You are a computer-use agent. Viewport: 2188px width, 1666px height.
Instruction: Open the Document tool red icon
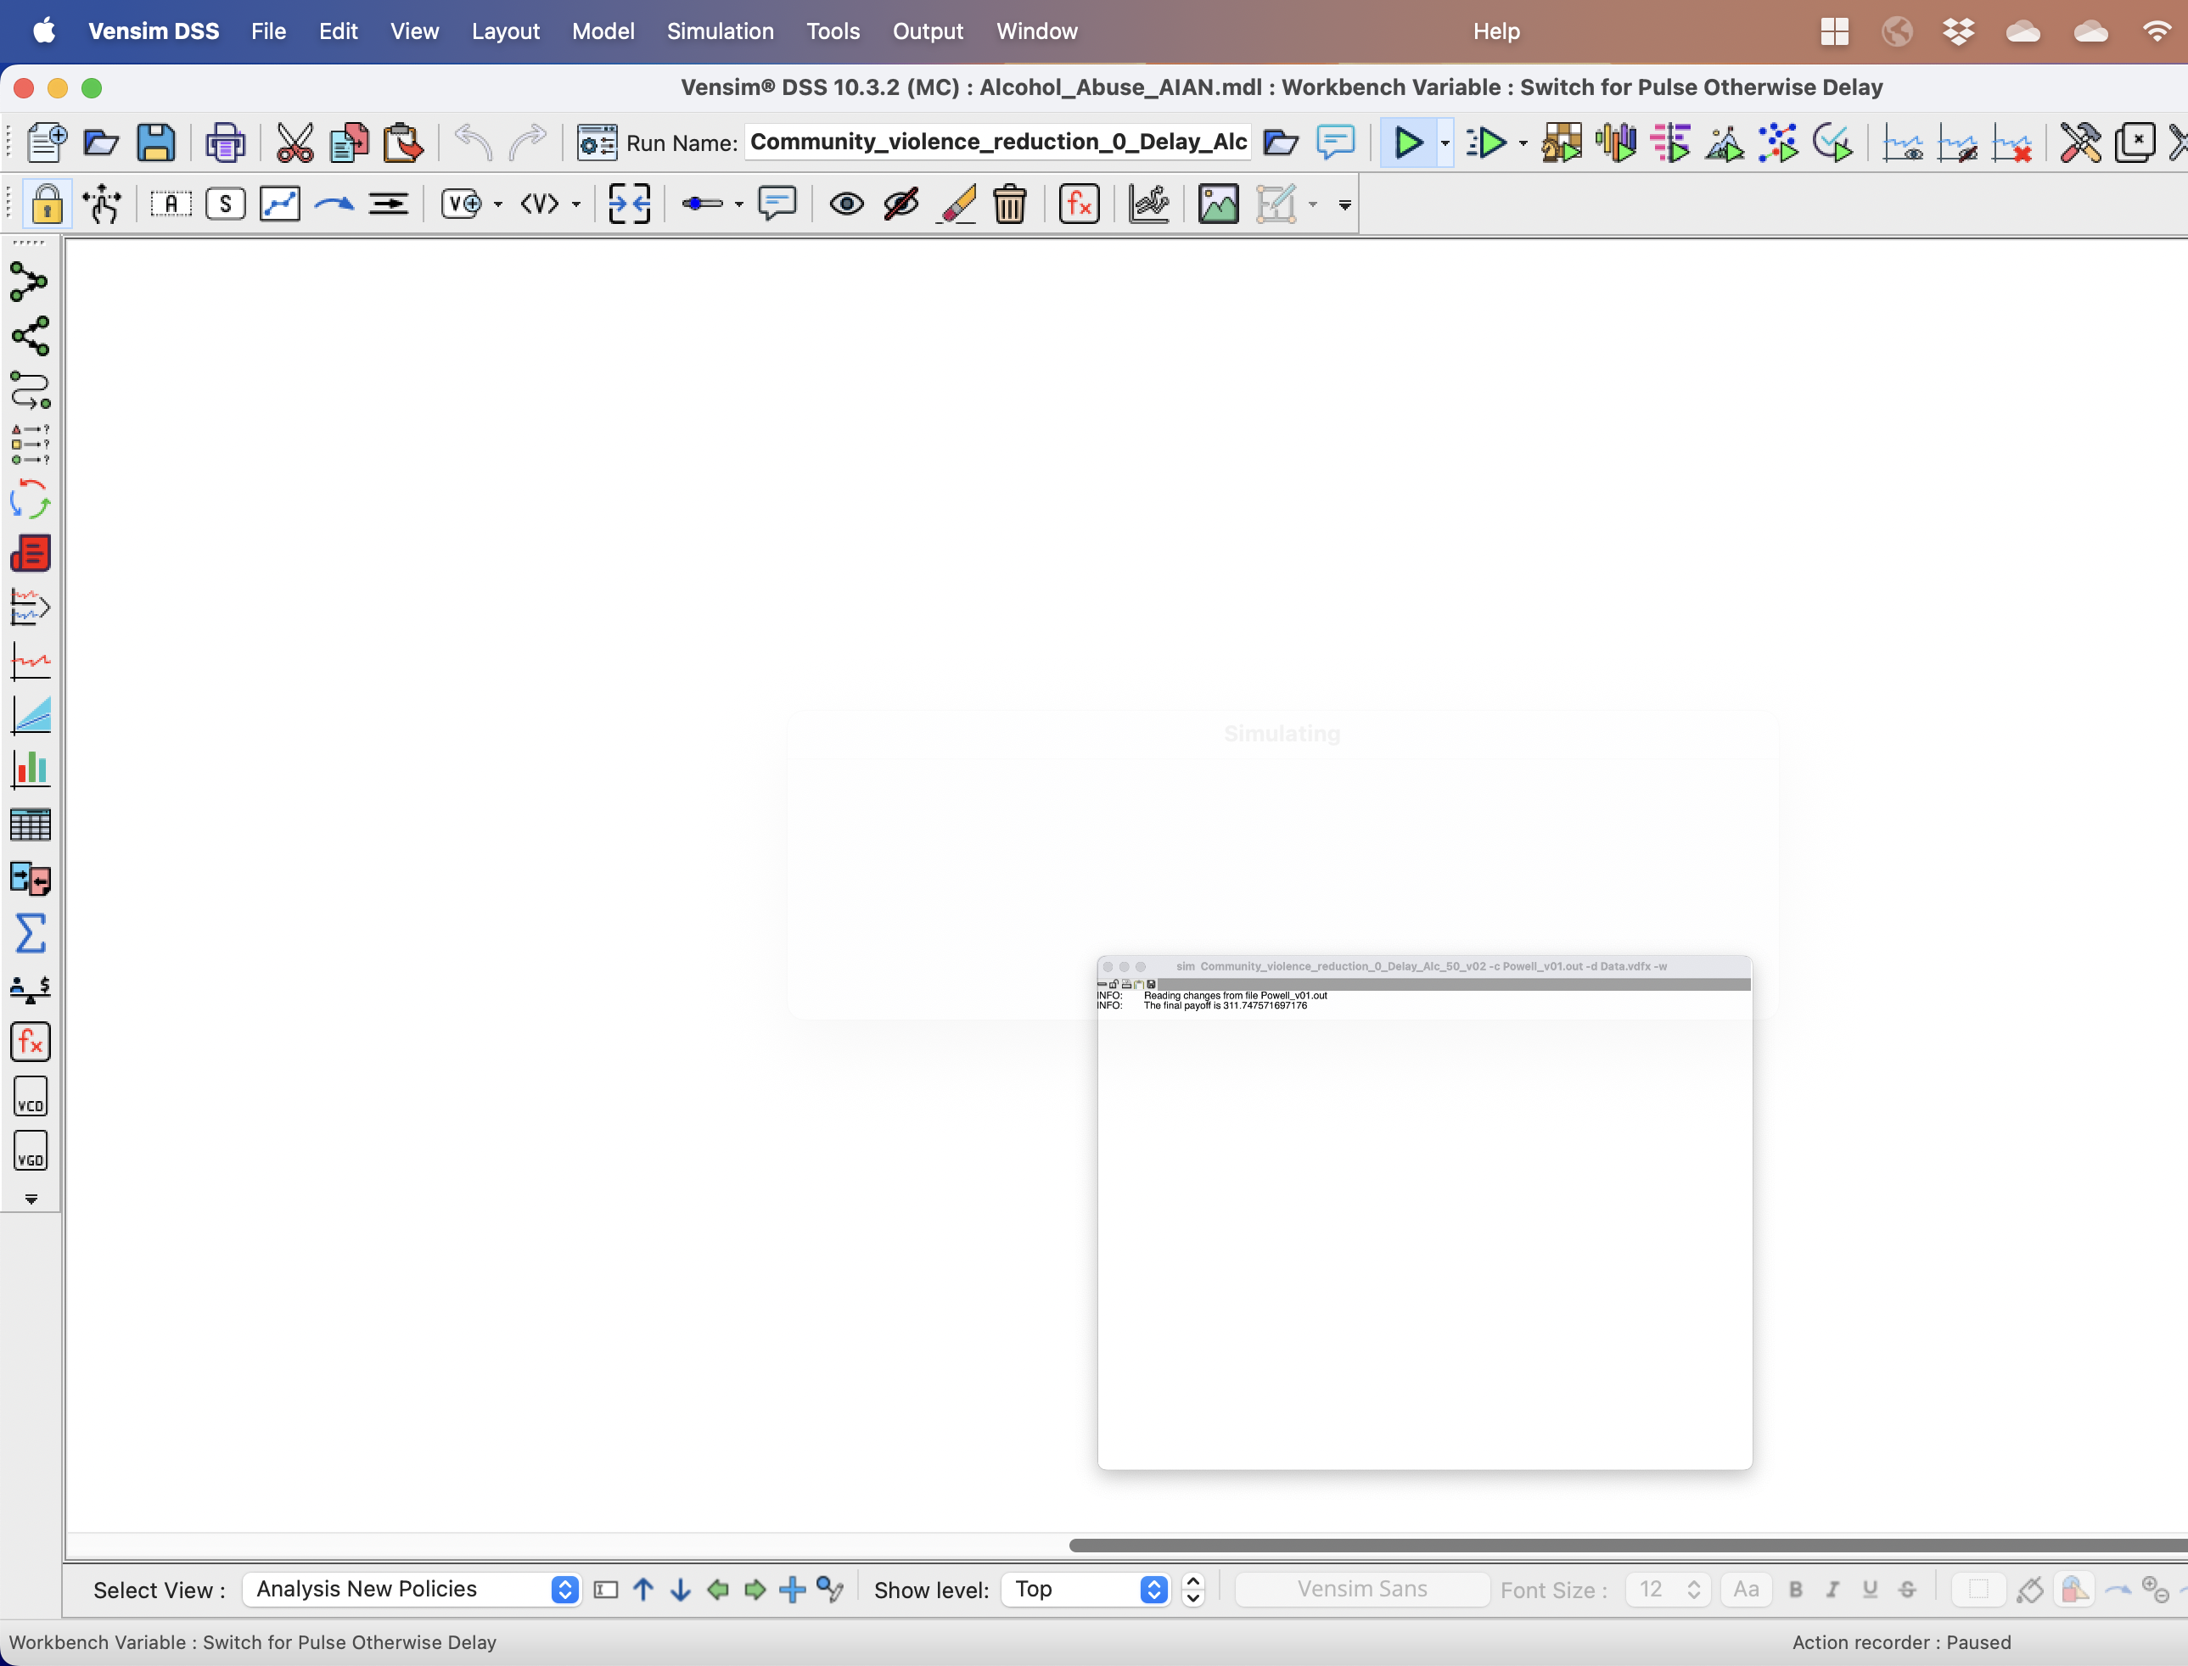(x=30, y=553)
